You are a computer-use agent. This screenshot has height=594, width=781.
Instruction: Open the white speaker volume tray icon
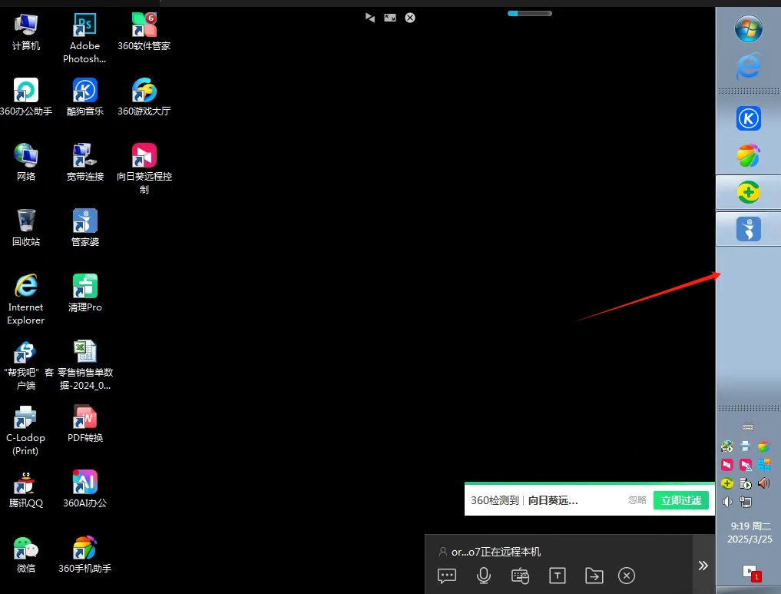[727, 502]
